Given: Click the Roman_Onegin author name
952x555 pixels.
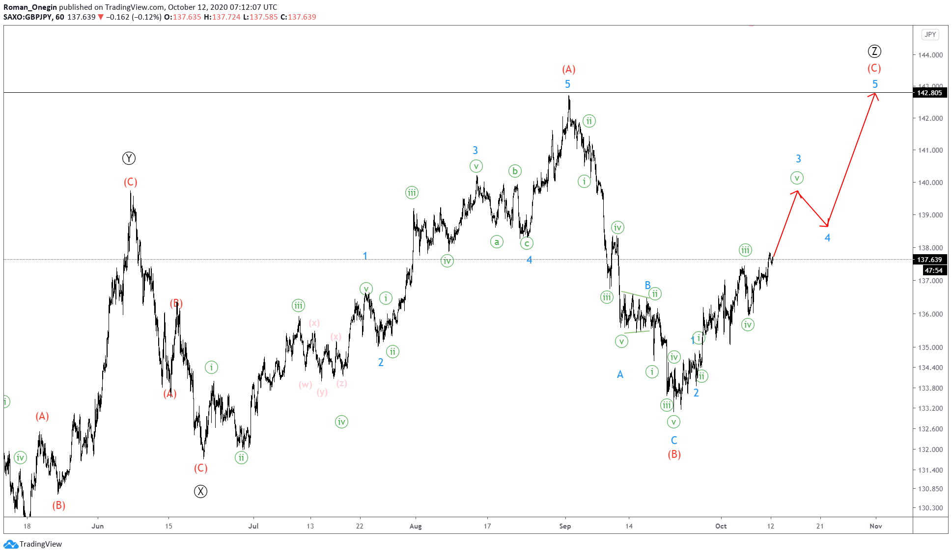Looking at the screenshot, I should tap(30, 7).
